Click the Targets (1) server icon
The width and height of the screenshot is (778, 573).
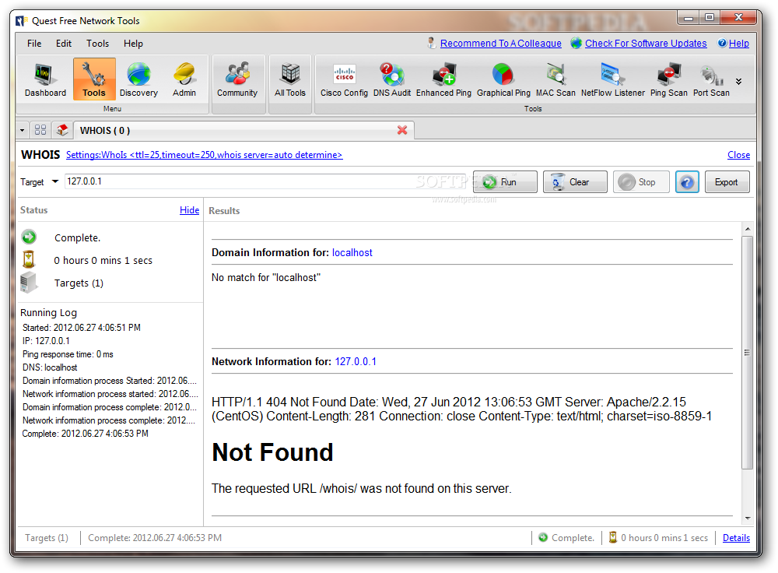(29, 282)
